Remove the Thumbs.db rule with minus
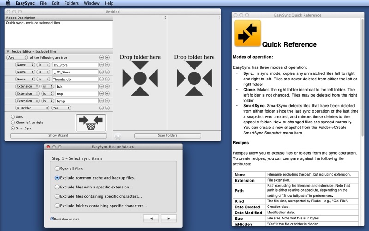 point(101,79)
